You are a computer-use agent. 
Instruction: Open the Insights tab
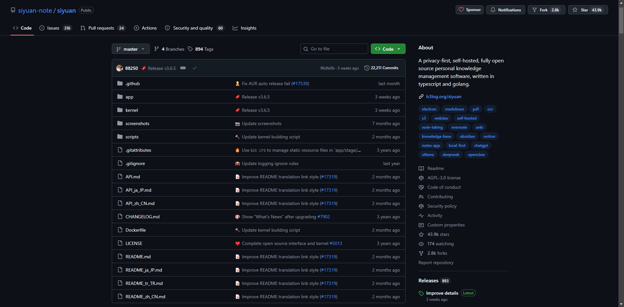[245, 28]
